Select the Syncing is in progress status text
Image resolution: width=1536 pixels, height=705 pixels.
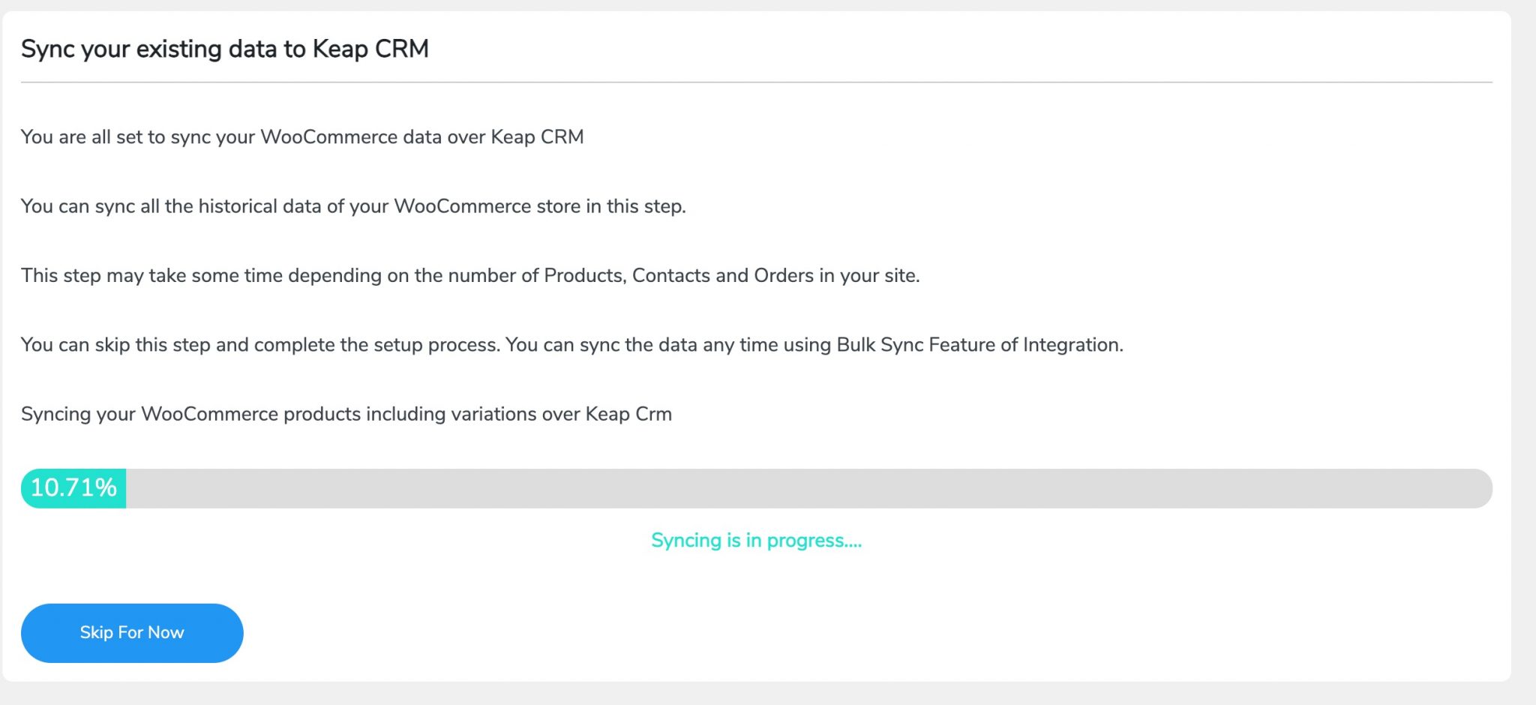756,539
